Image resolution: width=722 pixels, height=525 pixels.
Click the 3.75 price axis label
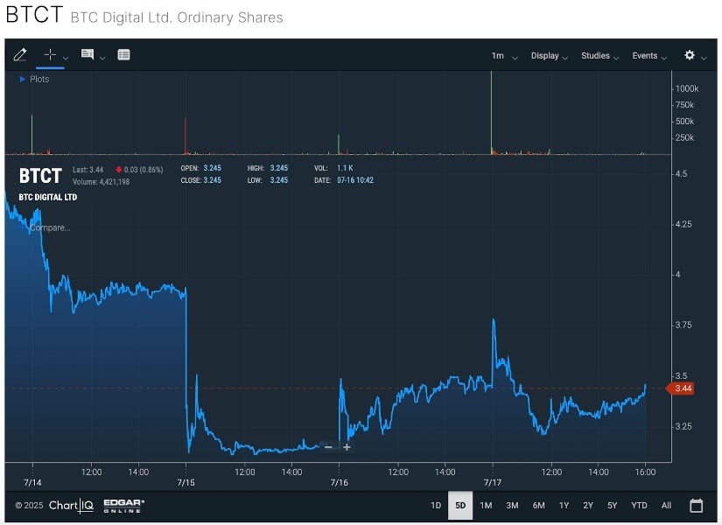[x=683, y=325]
